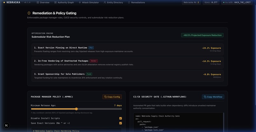
Task: Click the -9.8% Exposure value
Action: (x=212, y=74)
